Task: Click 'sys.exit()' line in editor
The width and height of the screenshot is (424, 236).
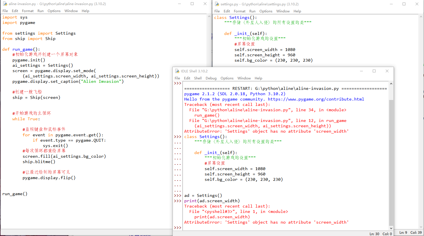Action: point(55,146)
